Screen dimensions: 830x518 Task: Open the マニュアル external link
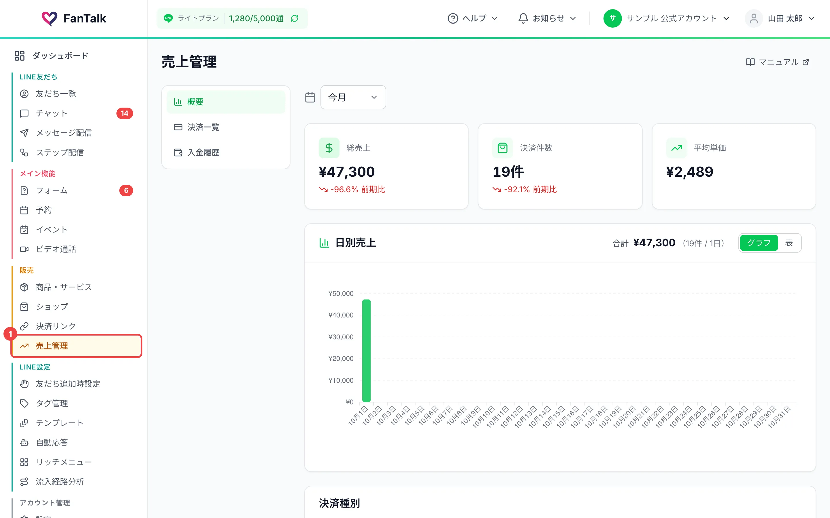point(778,62)
